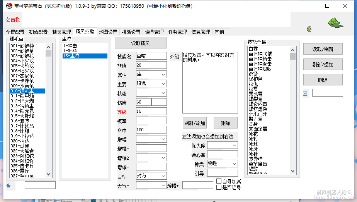Select 1-冲击 in the move list
This screenshot has height=202, width=357.
point(85,46)
